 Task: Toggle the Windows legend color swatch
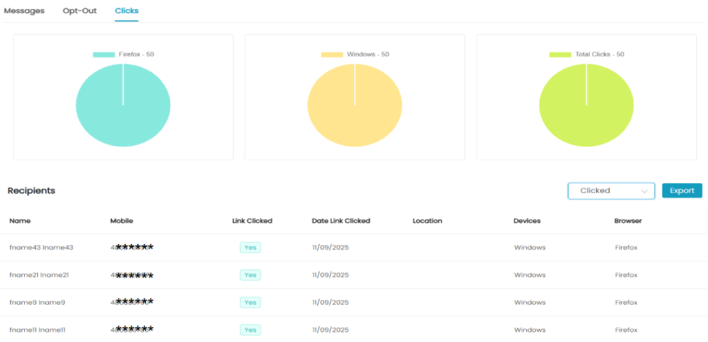coord(332,55)
